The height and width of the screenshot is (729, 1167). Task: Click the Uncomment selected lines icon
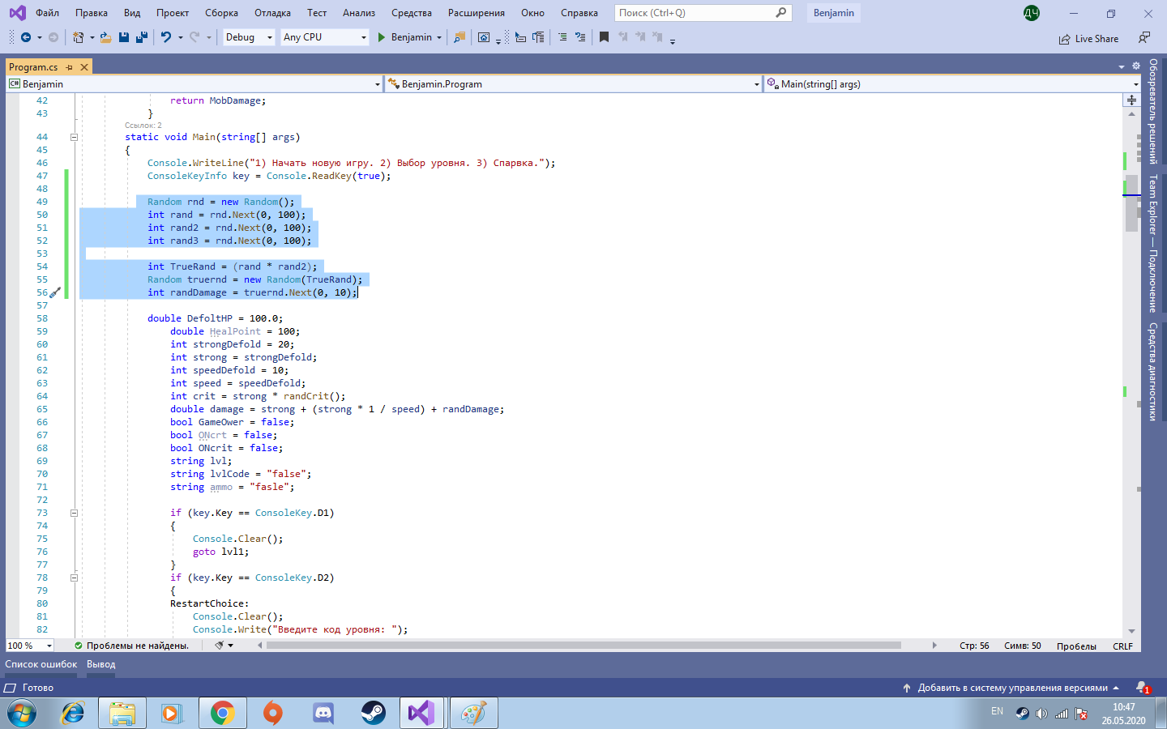(x=580, y=37)
